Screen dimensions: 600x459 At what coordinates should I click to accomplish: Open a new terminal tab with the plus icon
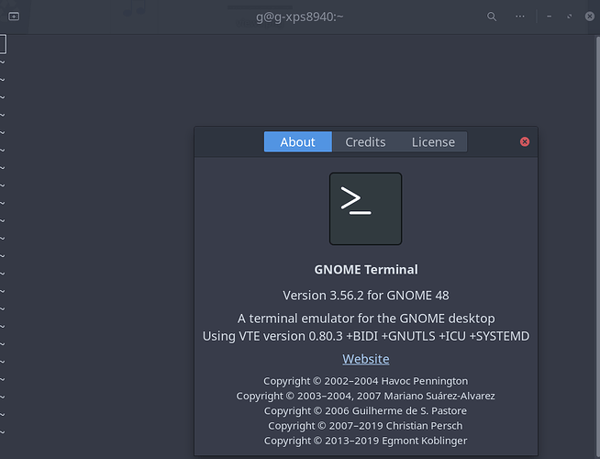[14, 17]
